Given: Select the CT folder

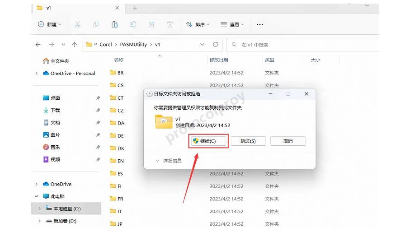Looking at the screenshot, I should point(117,98).
